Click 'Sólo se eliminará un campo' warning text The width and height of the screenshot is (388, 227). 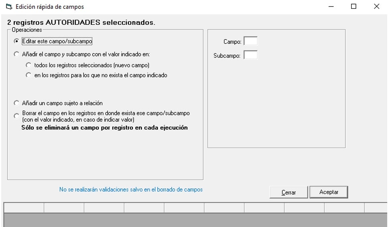point(105,127)
